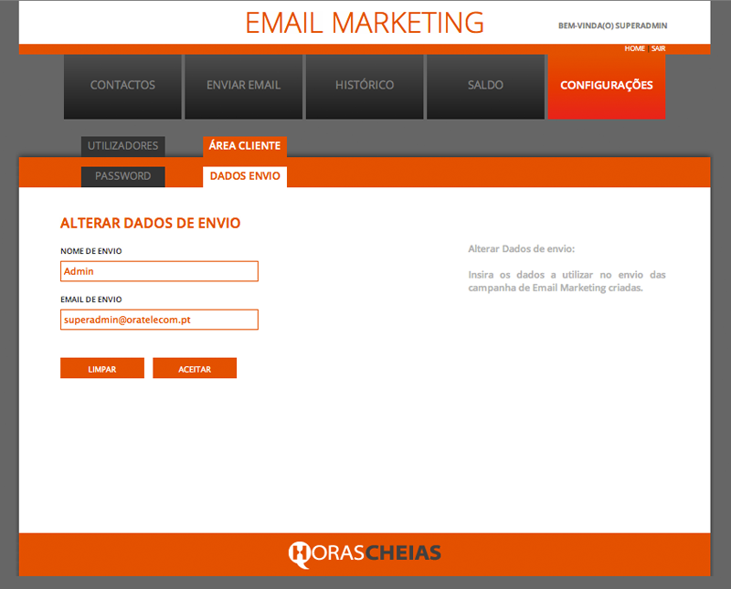The image size is (731, 589).
Task: Log out via the Sair link
Action: coord(658,48)
